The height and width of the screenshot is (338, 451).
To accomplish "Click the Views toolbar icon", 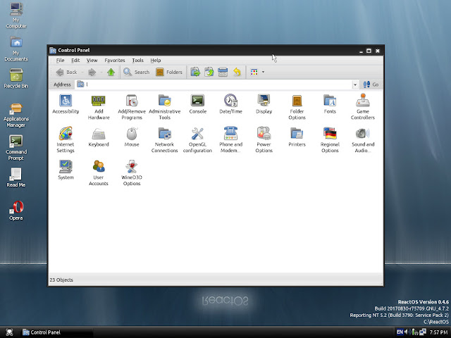I will coord(254,72).
